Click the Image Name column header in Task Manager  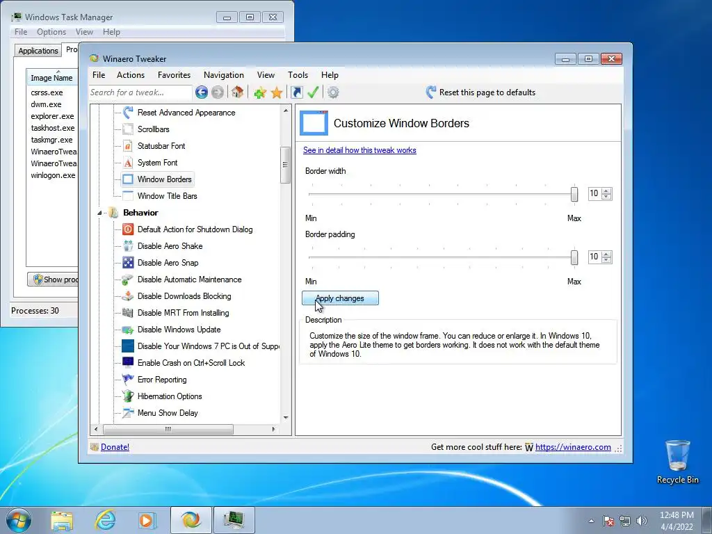pyautogui.click(x=51, y=78)
